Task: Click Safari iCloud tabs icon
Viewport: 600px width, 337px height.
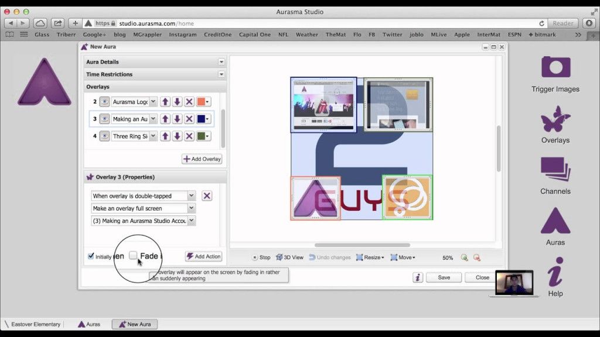Action: (40, 23)
